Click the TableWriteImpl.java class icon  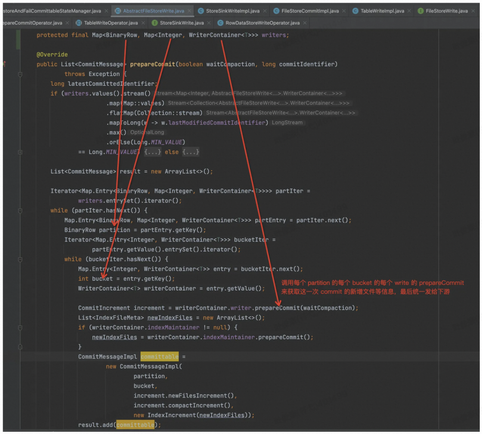click(355, 11)
